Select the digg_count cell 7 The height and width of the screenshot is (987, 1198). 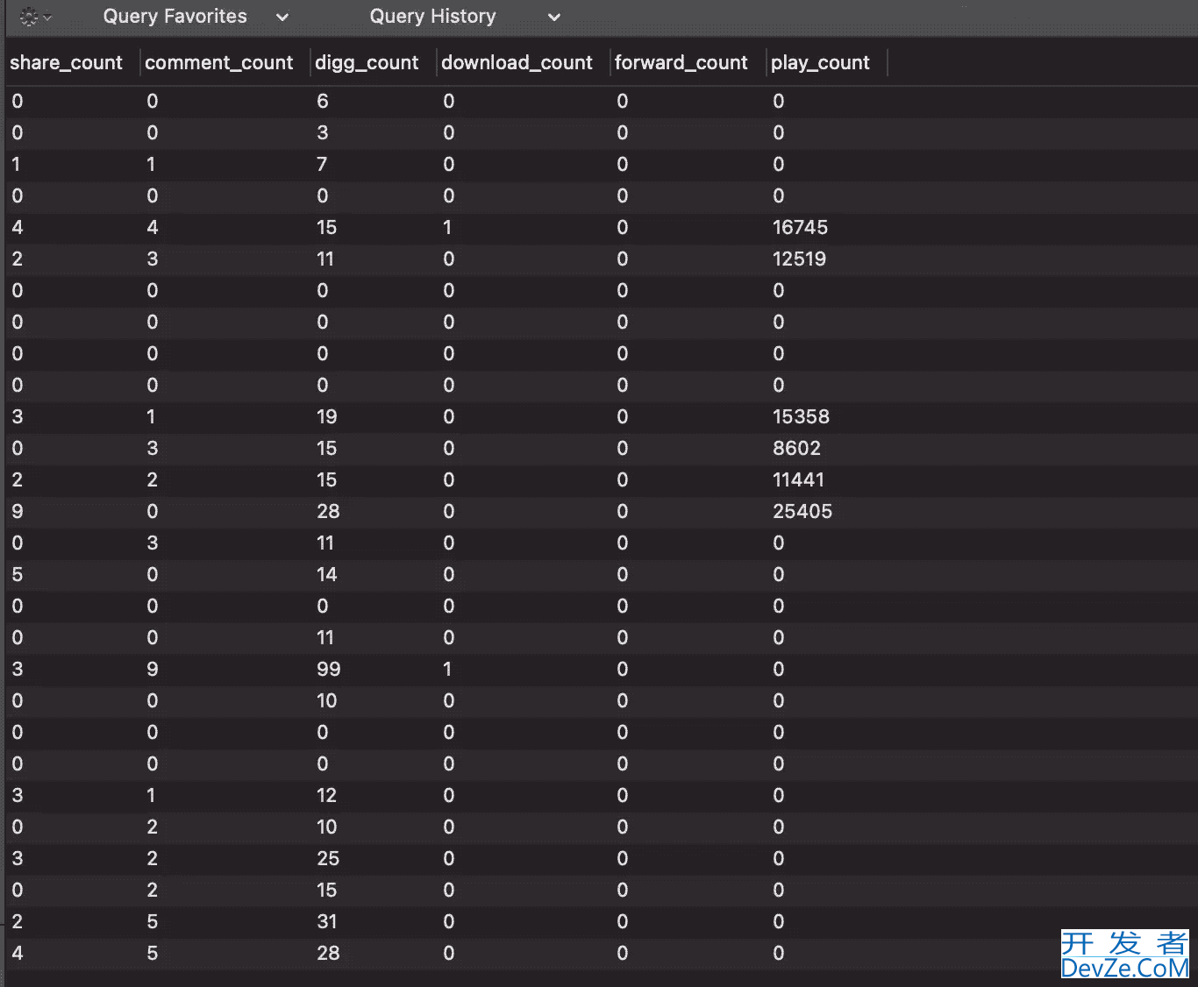click(x=322, y=165)
